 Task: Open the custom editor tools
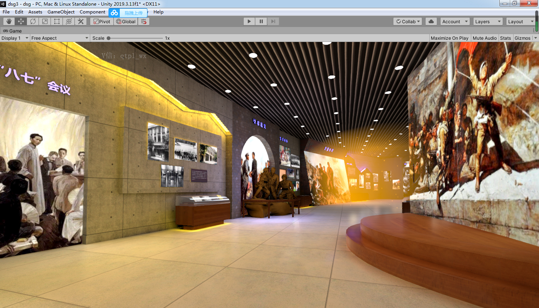pos(81,21)
